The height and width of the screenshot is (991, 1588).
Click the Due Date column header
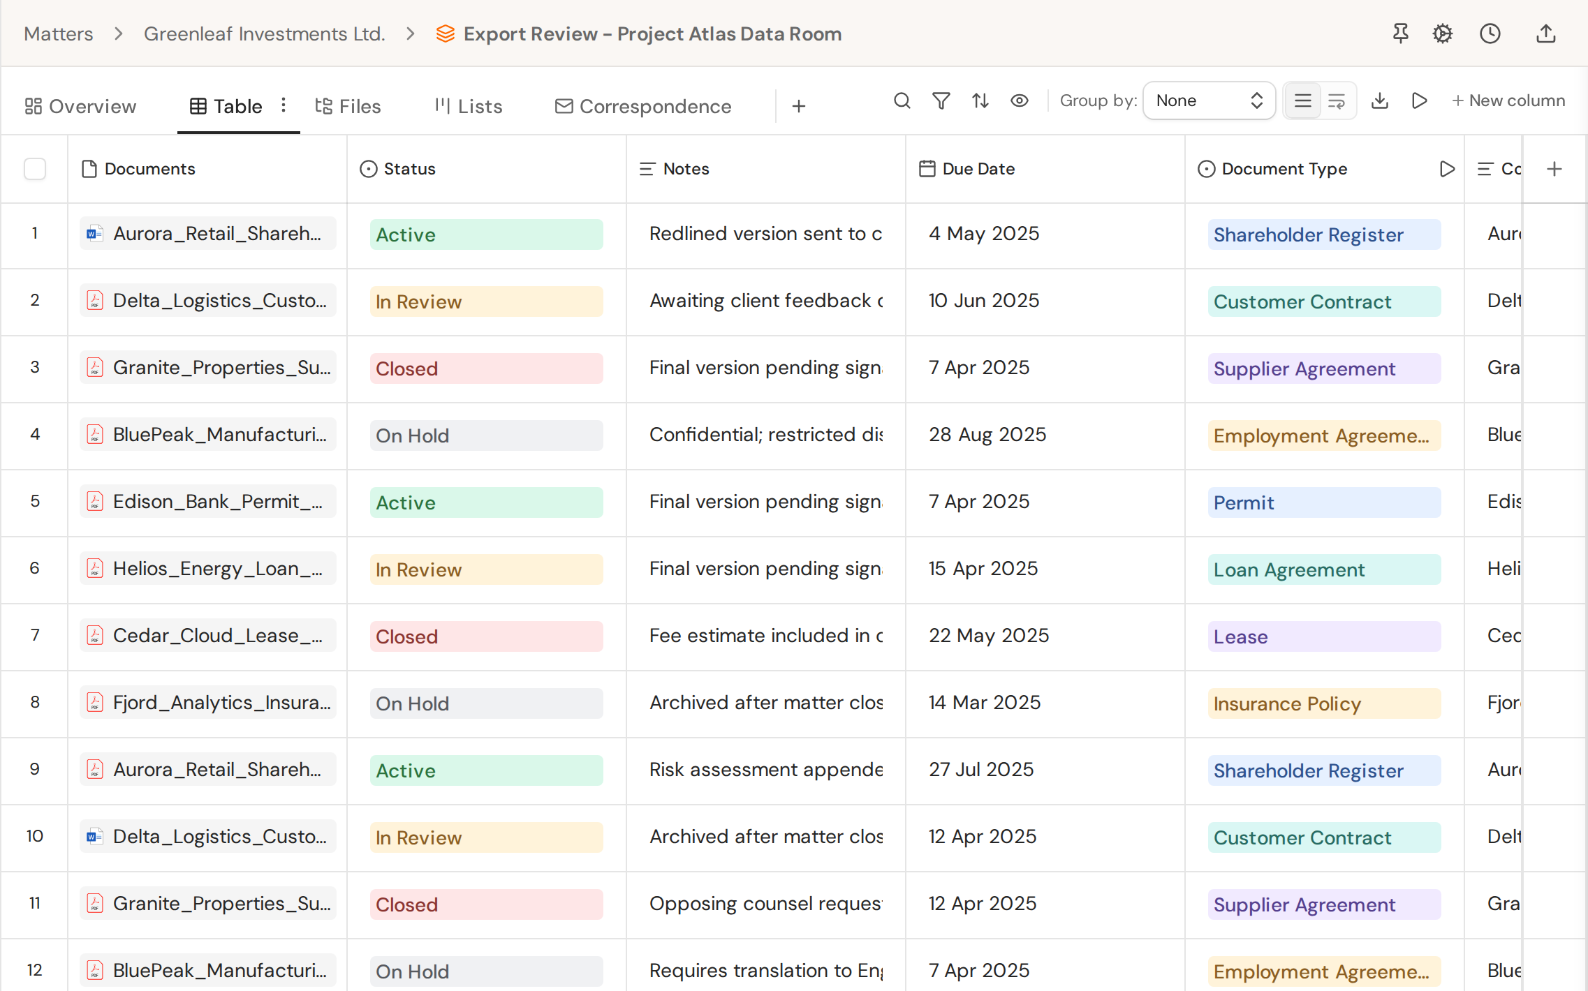(1045, 169)
